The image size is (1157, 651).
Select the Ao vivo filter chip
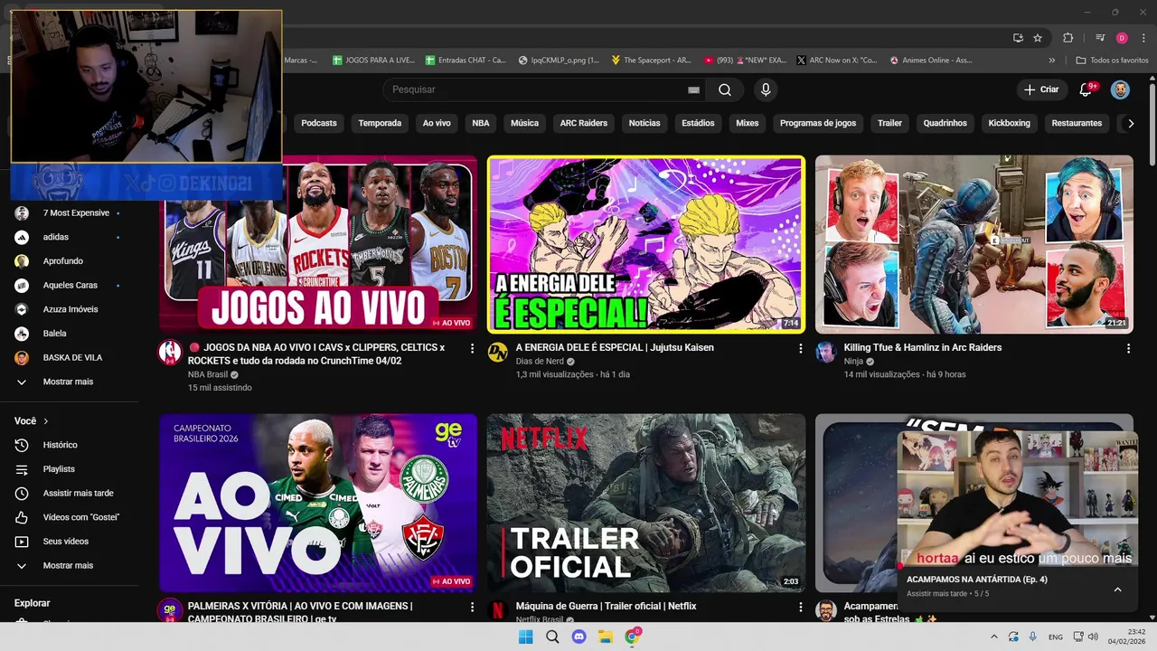[x=437, y=123]
